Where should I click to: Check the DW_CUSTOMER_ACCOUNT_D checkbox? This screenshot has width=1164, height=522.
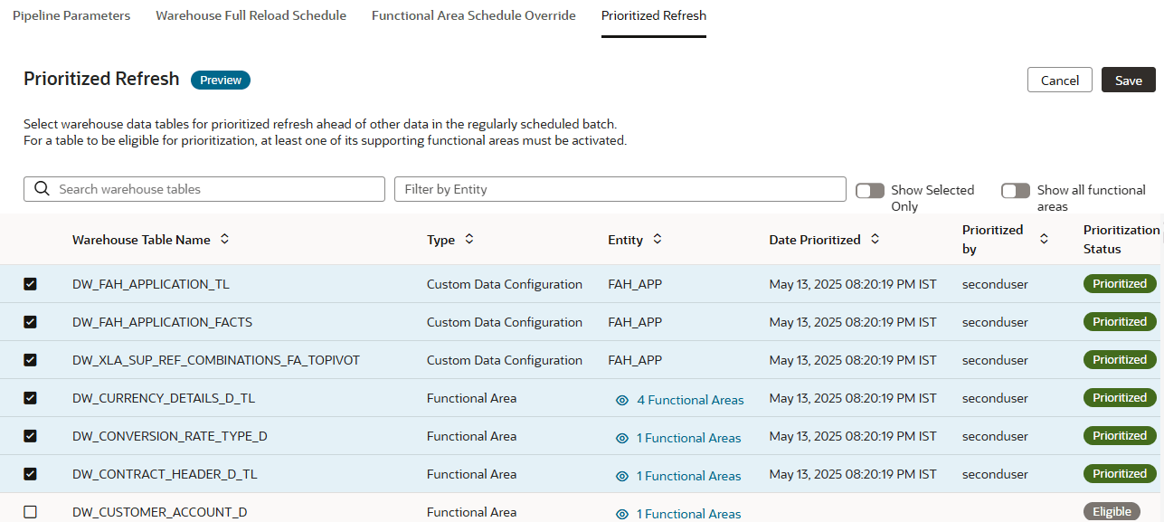click(31, 511)
